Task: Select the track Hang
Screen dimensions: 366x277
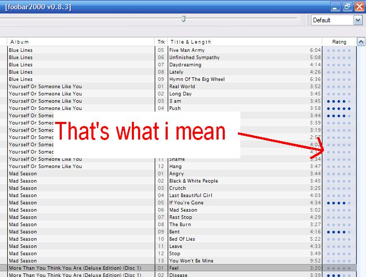Action: point(175,167)
